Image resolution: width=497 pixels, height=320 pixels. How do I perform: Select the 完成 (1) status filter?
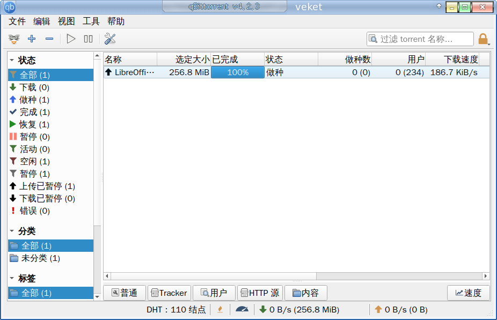[x=50, y=112]
